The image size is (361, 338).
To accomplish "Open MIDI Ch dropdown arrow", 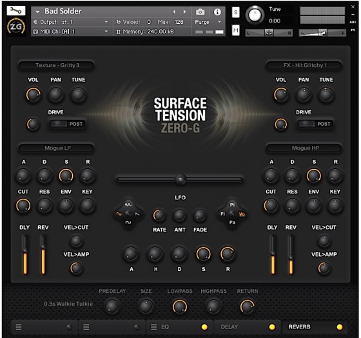I will (x=106, y=32).
